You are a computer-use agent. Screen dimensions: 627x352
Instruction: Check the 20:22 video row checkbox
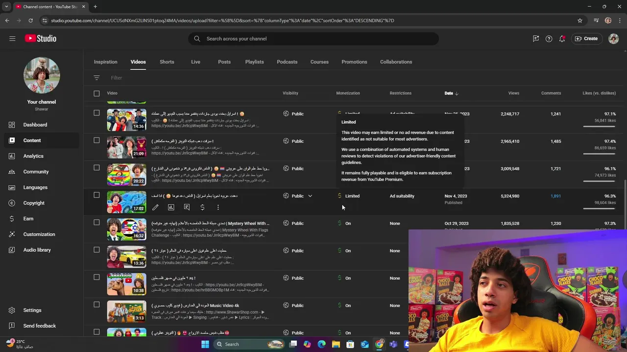96,168
